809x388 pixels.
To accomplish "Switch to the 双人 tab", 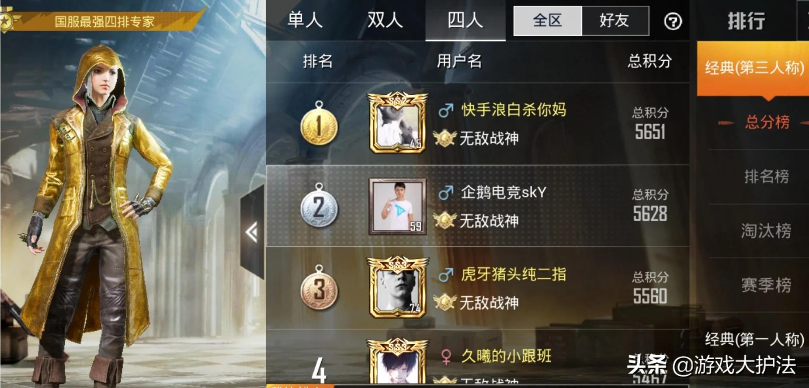I will [385, 21].
